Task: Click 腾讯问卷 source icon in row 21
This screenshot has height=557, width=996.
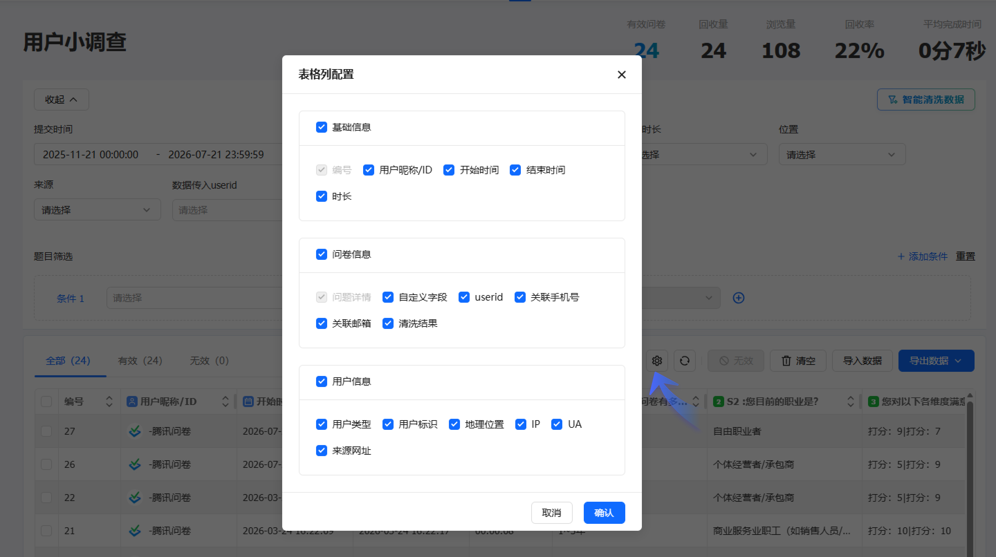Action: 135,531
